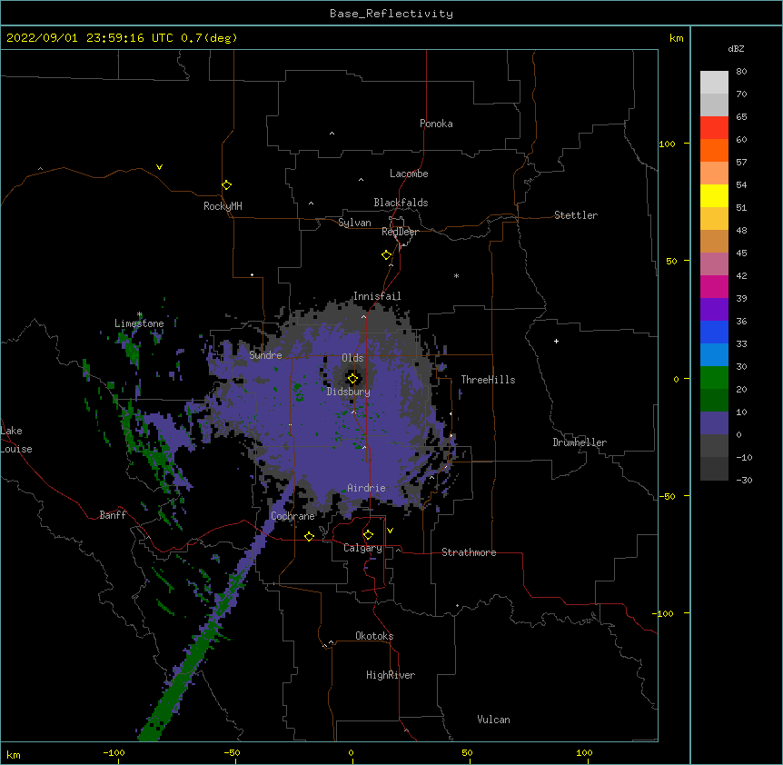The height and width of the screenshot is (765, 783).
Task: Select the blue 36 dBZ color swatch
Action: [x=714, y=332]
